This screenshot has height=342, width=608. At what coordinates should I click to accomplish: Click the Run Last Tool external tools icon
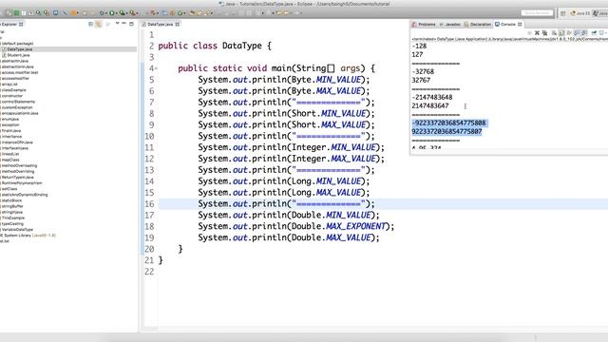click(132, 12)
